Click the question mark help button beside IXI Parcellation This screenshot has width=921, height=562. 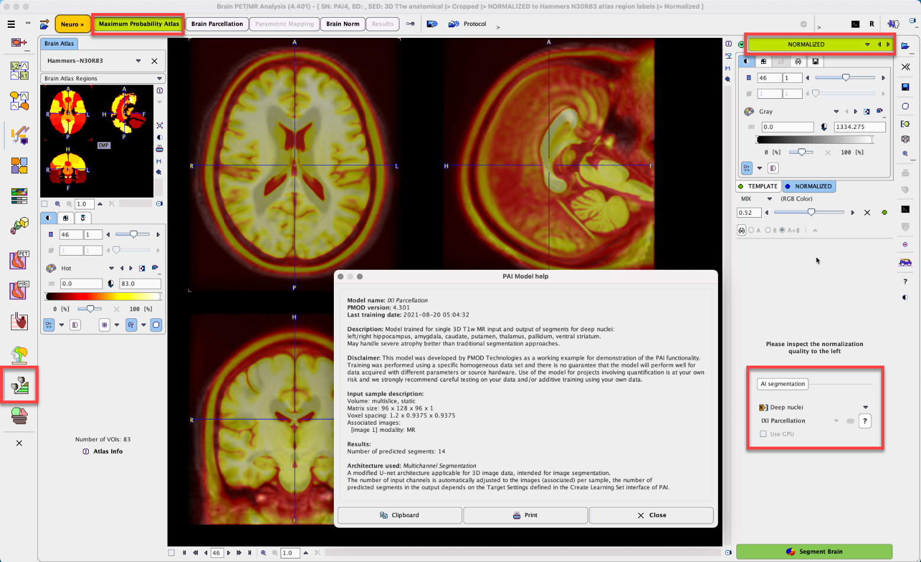pos(865,421)
